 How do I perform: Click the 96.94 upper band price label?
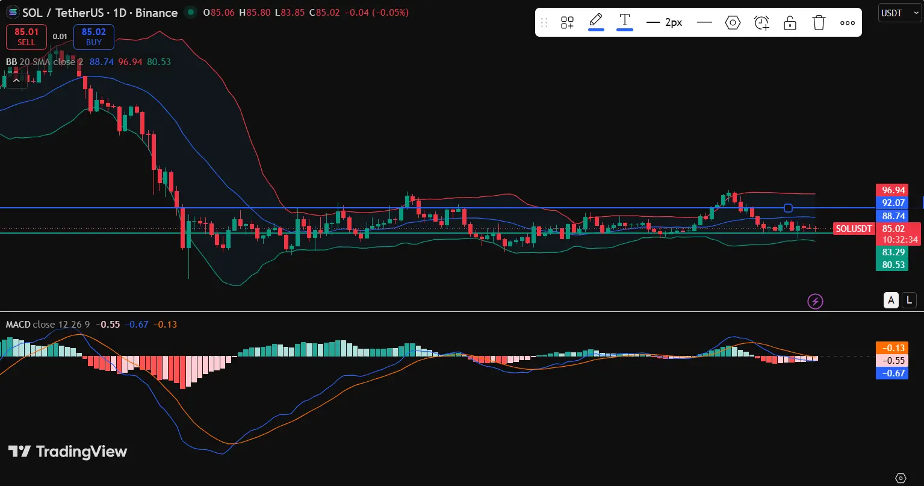[891, 190]
